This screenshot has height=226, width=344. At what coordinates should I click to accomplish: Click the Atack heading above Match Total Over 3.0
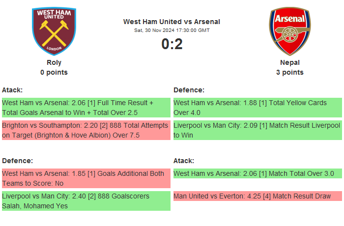[184, 161]
